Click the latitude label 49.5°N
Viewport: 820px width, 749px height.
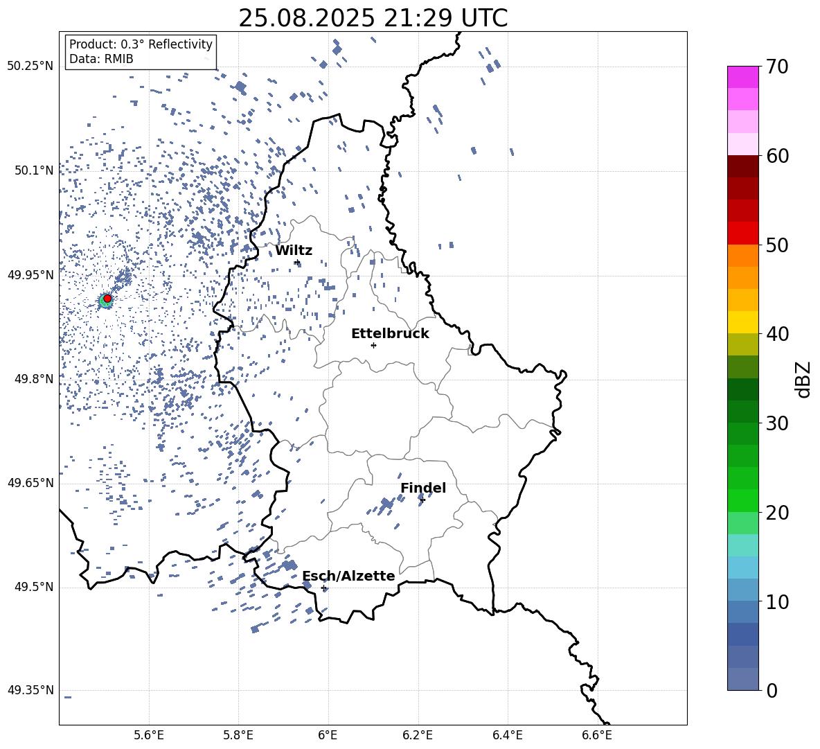[x=34, y=587]
